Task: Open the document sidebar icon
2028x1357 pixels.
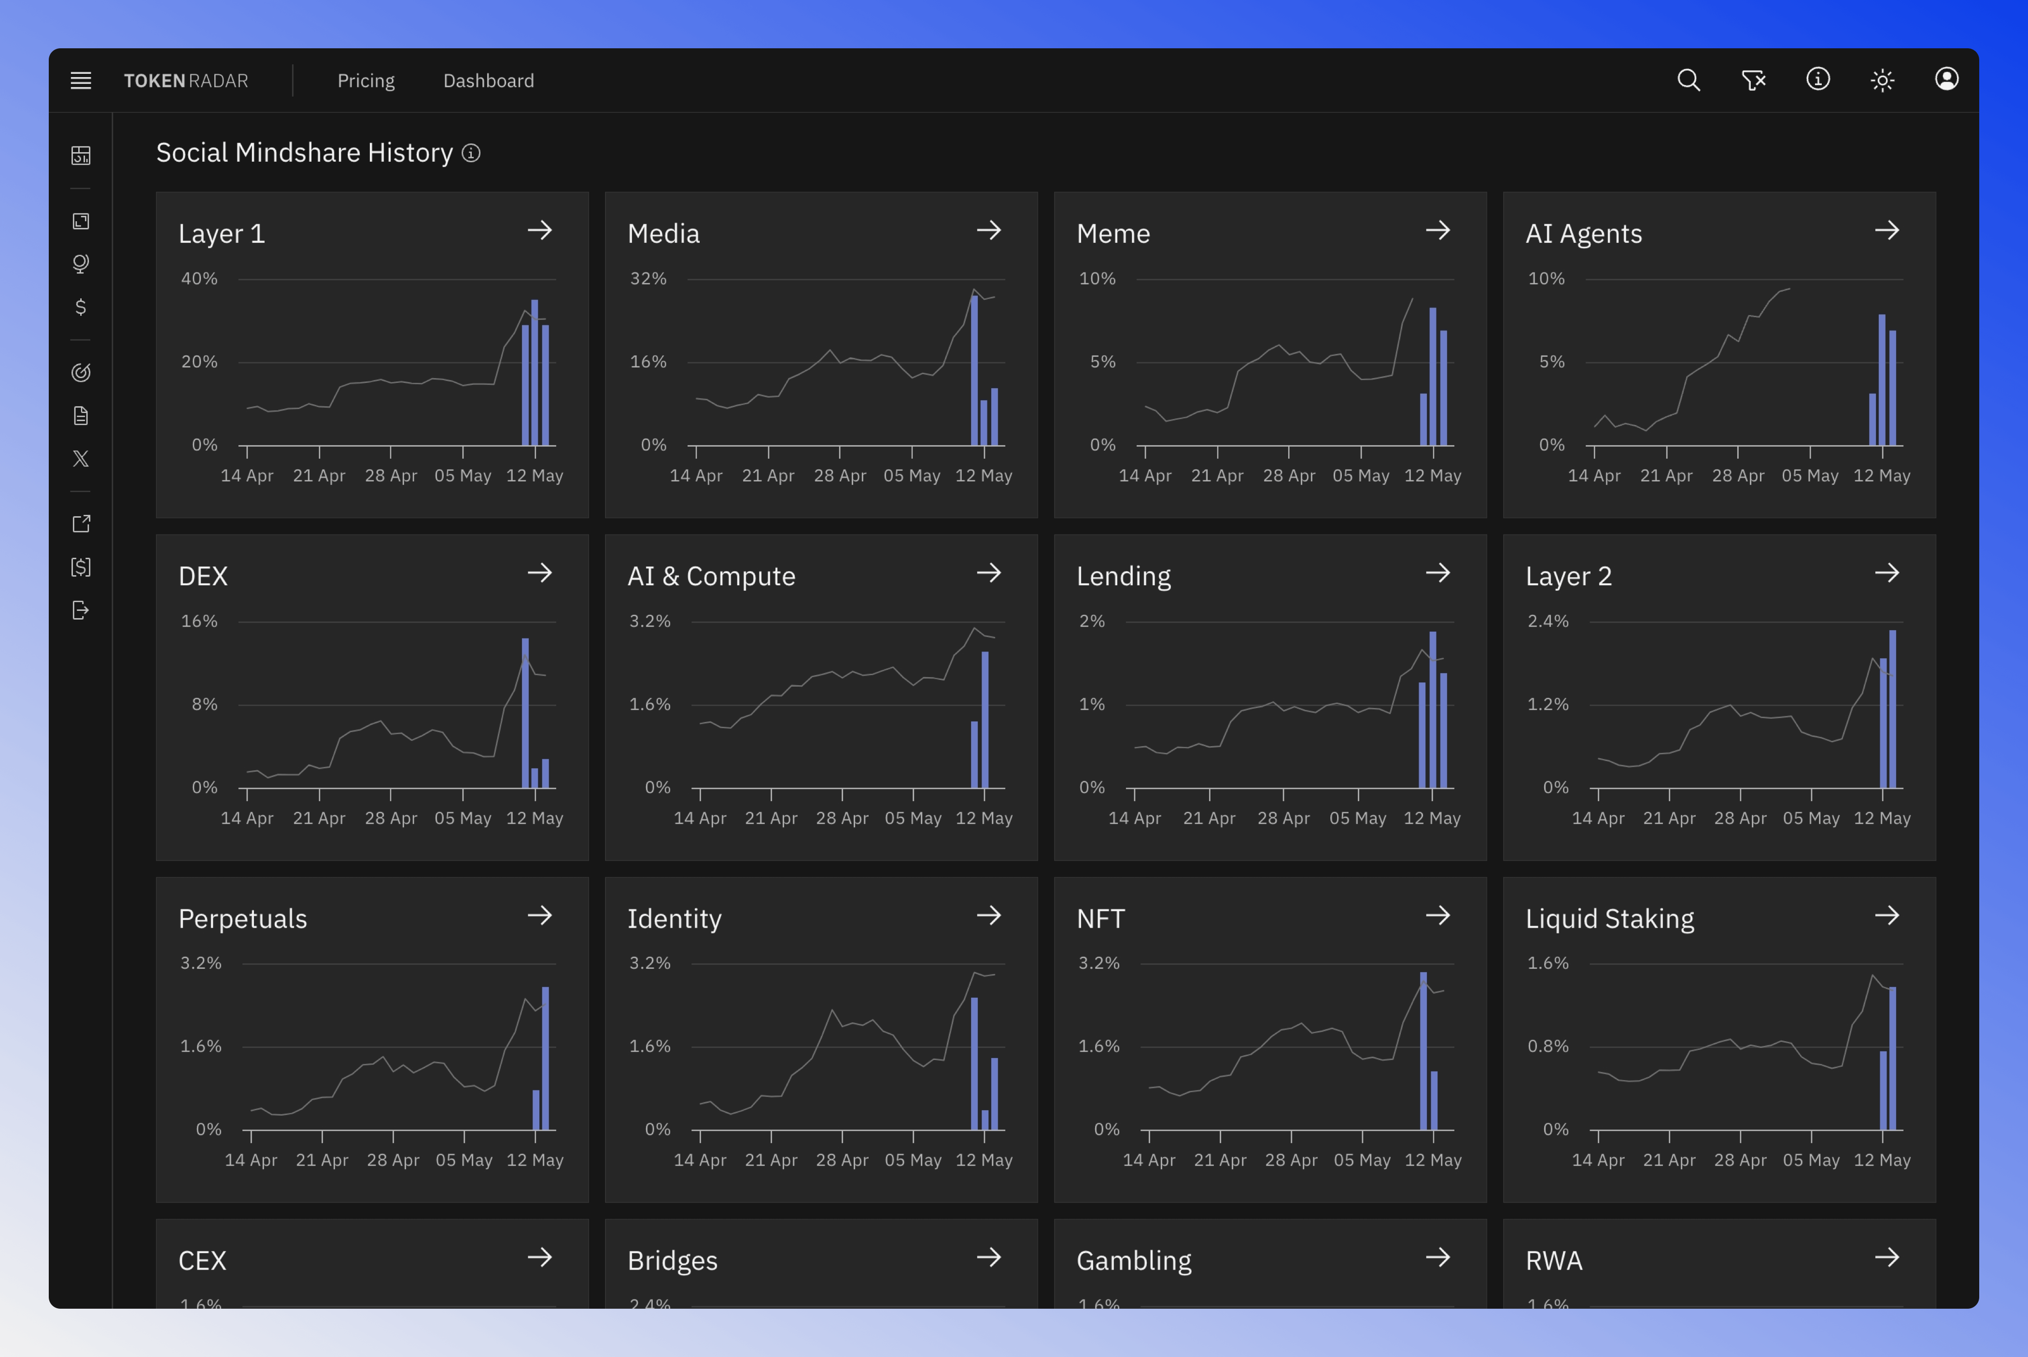Action: [81, 415]
